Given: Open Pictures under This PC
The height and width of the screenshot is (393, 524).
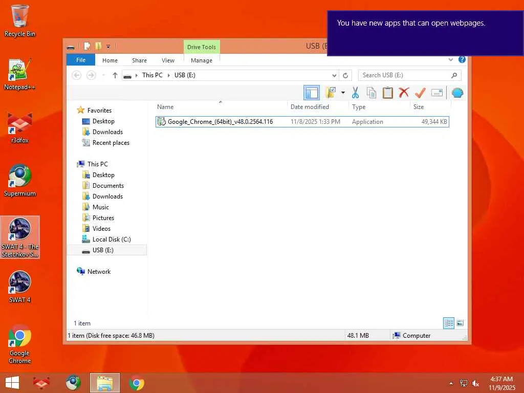Looking at the screenshot, I should 103,218.
